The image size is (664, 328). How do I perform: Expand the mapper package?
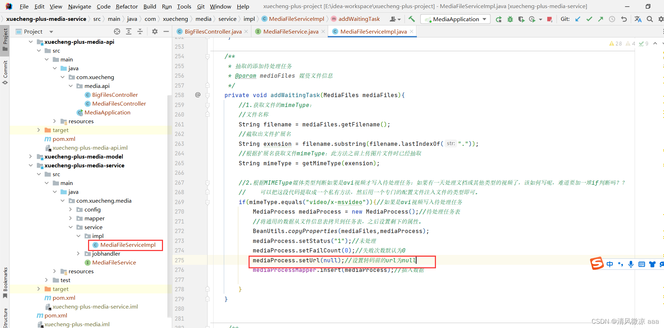tap(70, 218)
